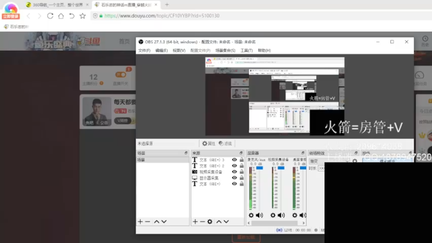Adjust video capture device volume slider

point(281,168)
